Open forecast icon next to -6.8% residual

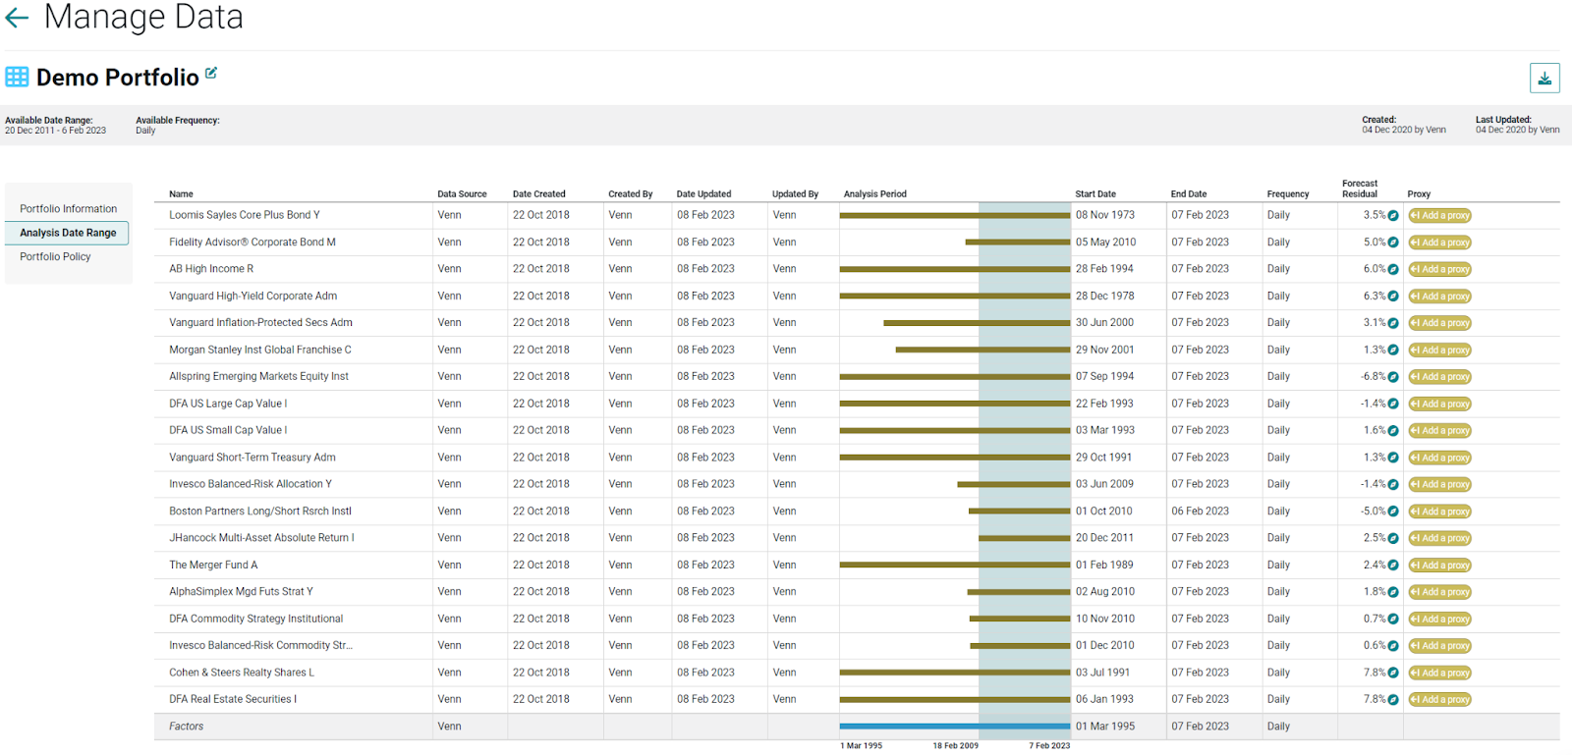click(x=1393, y=377)
